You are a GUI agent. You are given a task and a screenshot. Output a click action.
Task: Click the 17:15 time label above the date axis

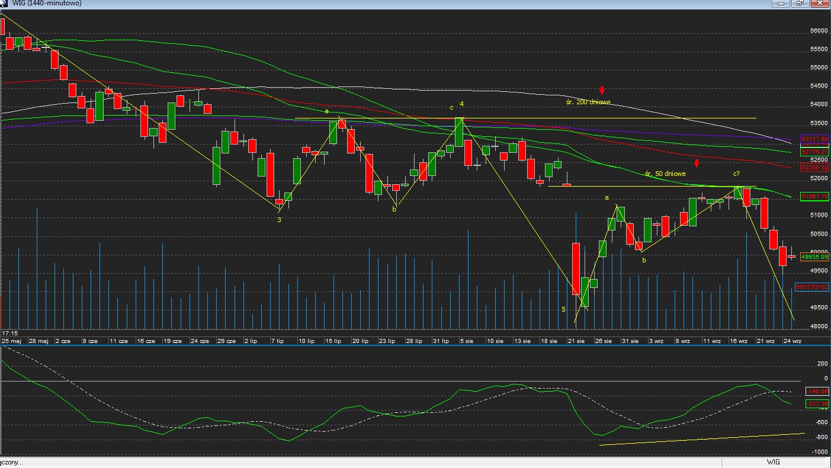click(10, 334)
